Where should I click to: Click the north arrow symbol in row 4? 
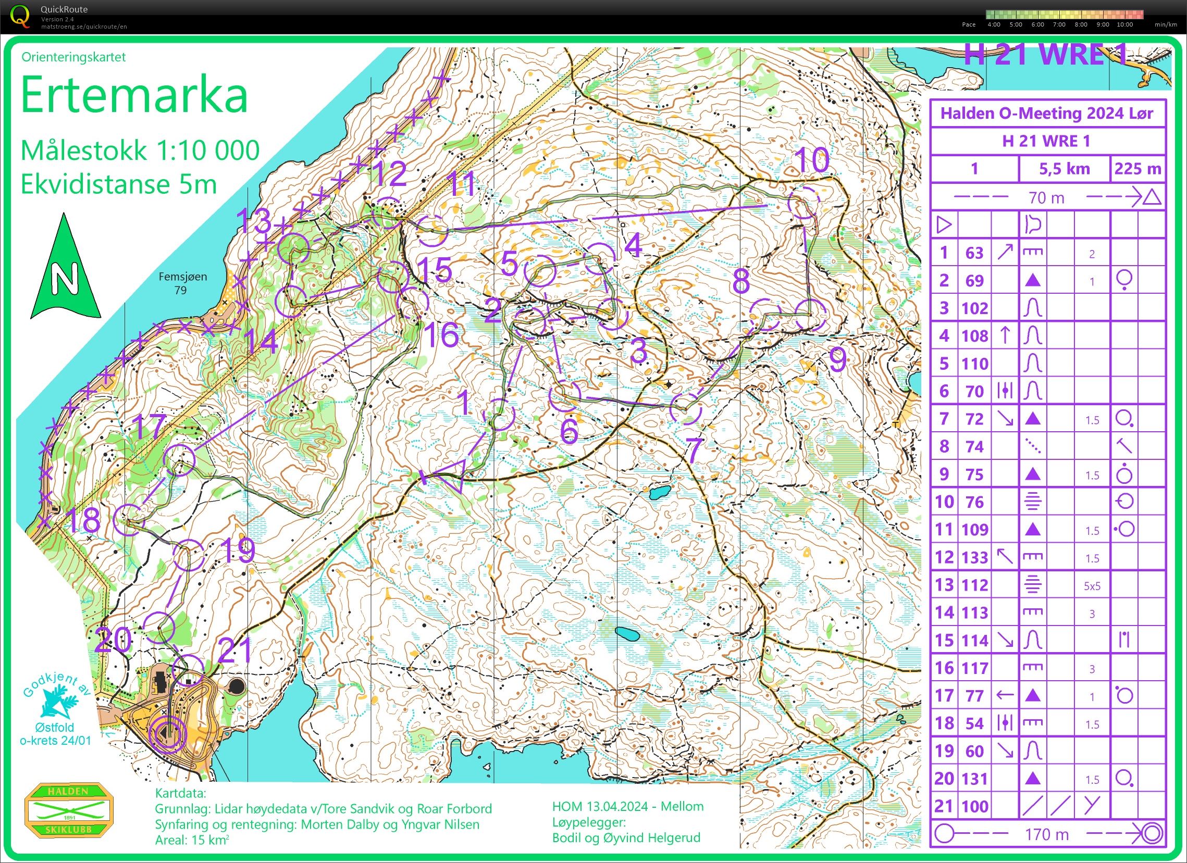(x=1004, y=335)
